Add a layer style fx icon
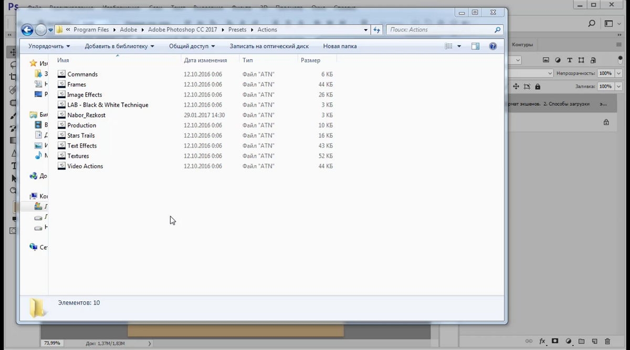The width and height of the screenshot is (630, 350). 542,341
